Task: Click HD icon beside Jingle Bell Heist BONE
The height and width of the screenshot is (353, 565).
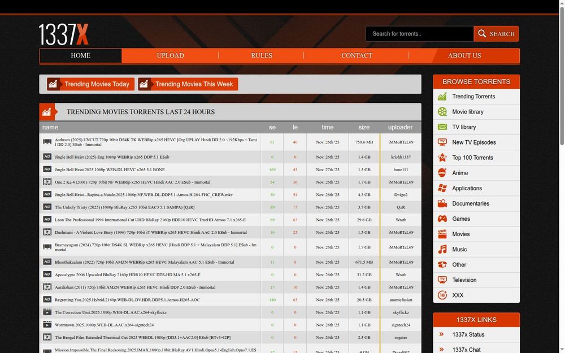Action: pos(47,169)
